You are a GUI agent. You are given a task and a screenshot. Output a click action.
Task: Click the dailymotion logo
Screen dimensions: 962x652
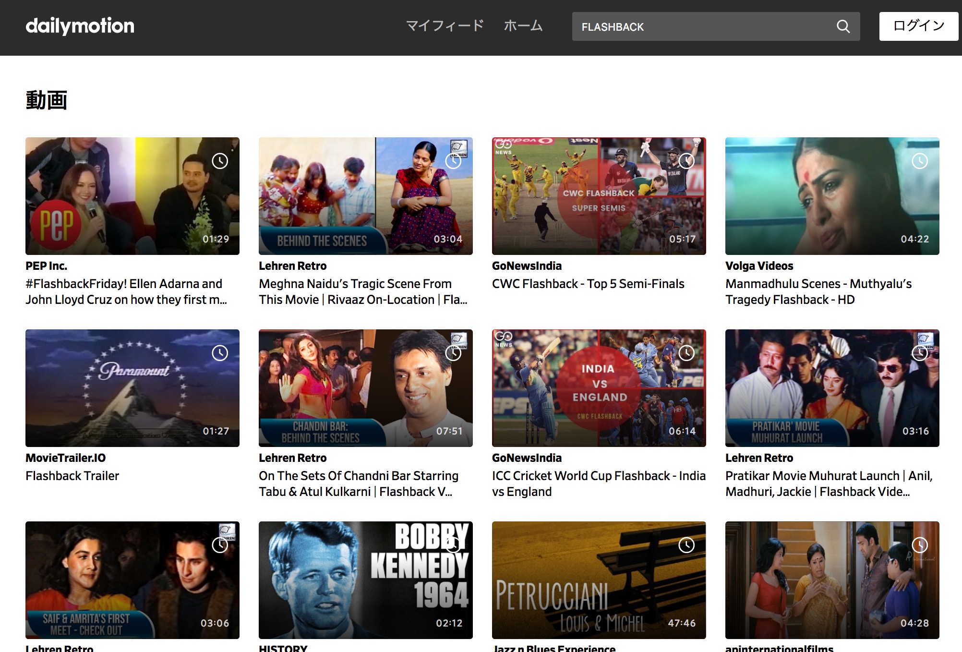[80, 26]
